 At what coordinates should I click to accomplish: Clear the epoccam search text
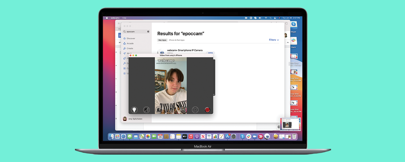coord(148,32)
